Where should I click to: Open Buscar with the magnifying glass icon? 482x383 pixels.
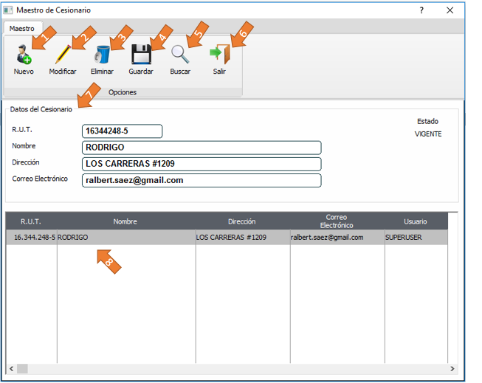coord(180,56)
